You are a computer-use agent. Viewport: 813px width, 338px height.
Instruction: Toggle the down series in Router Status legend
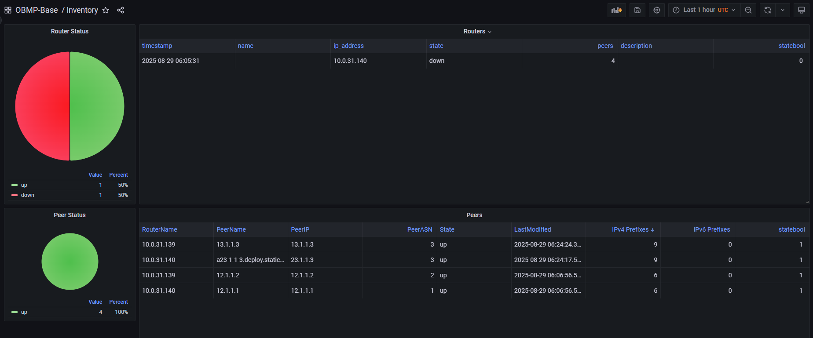tap(27, 195)
